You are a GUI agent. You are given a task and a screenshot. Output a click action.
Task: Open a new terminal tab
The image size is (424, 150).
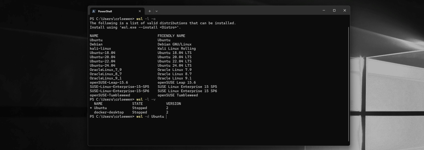(150, 11)
